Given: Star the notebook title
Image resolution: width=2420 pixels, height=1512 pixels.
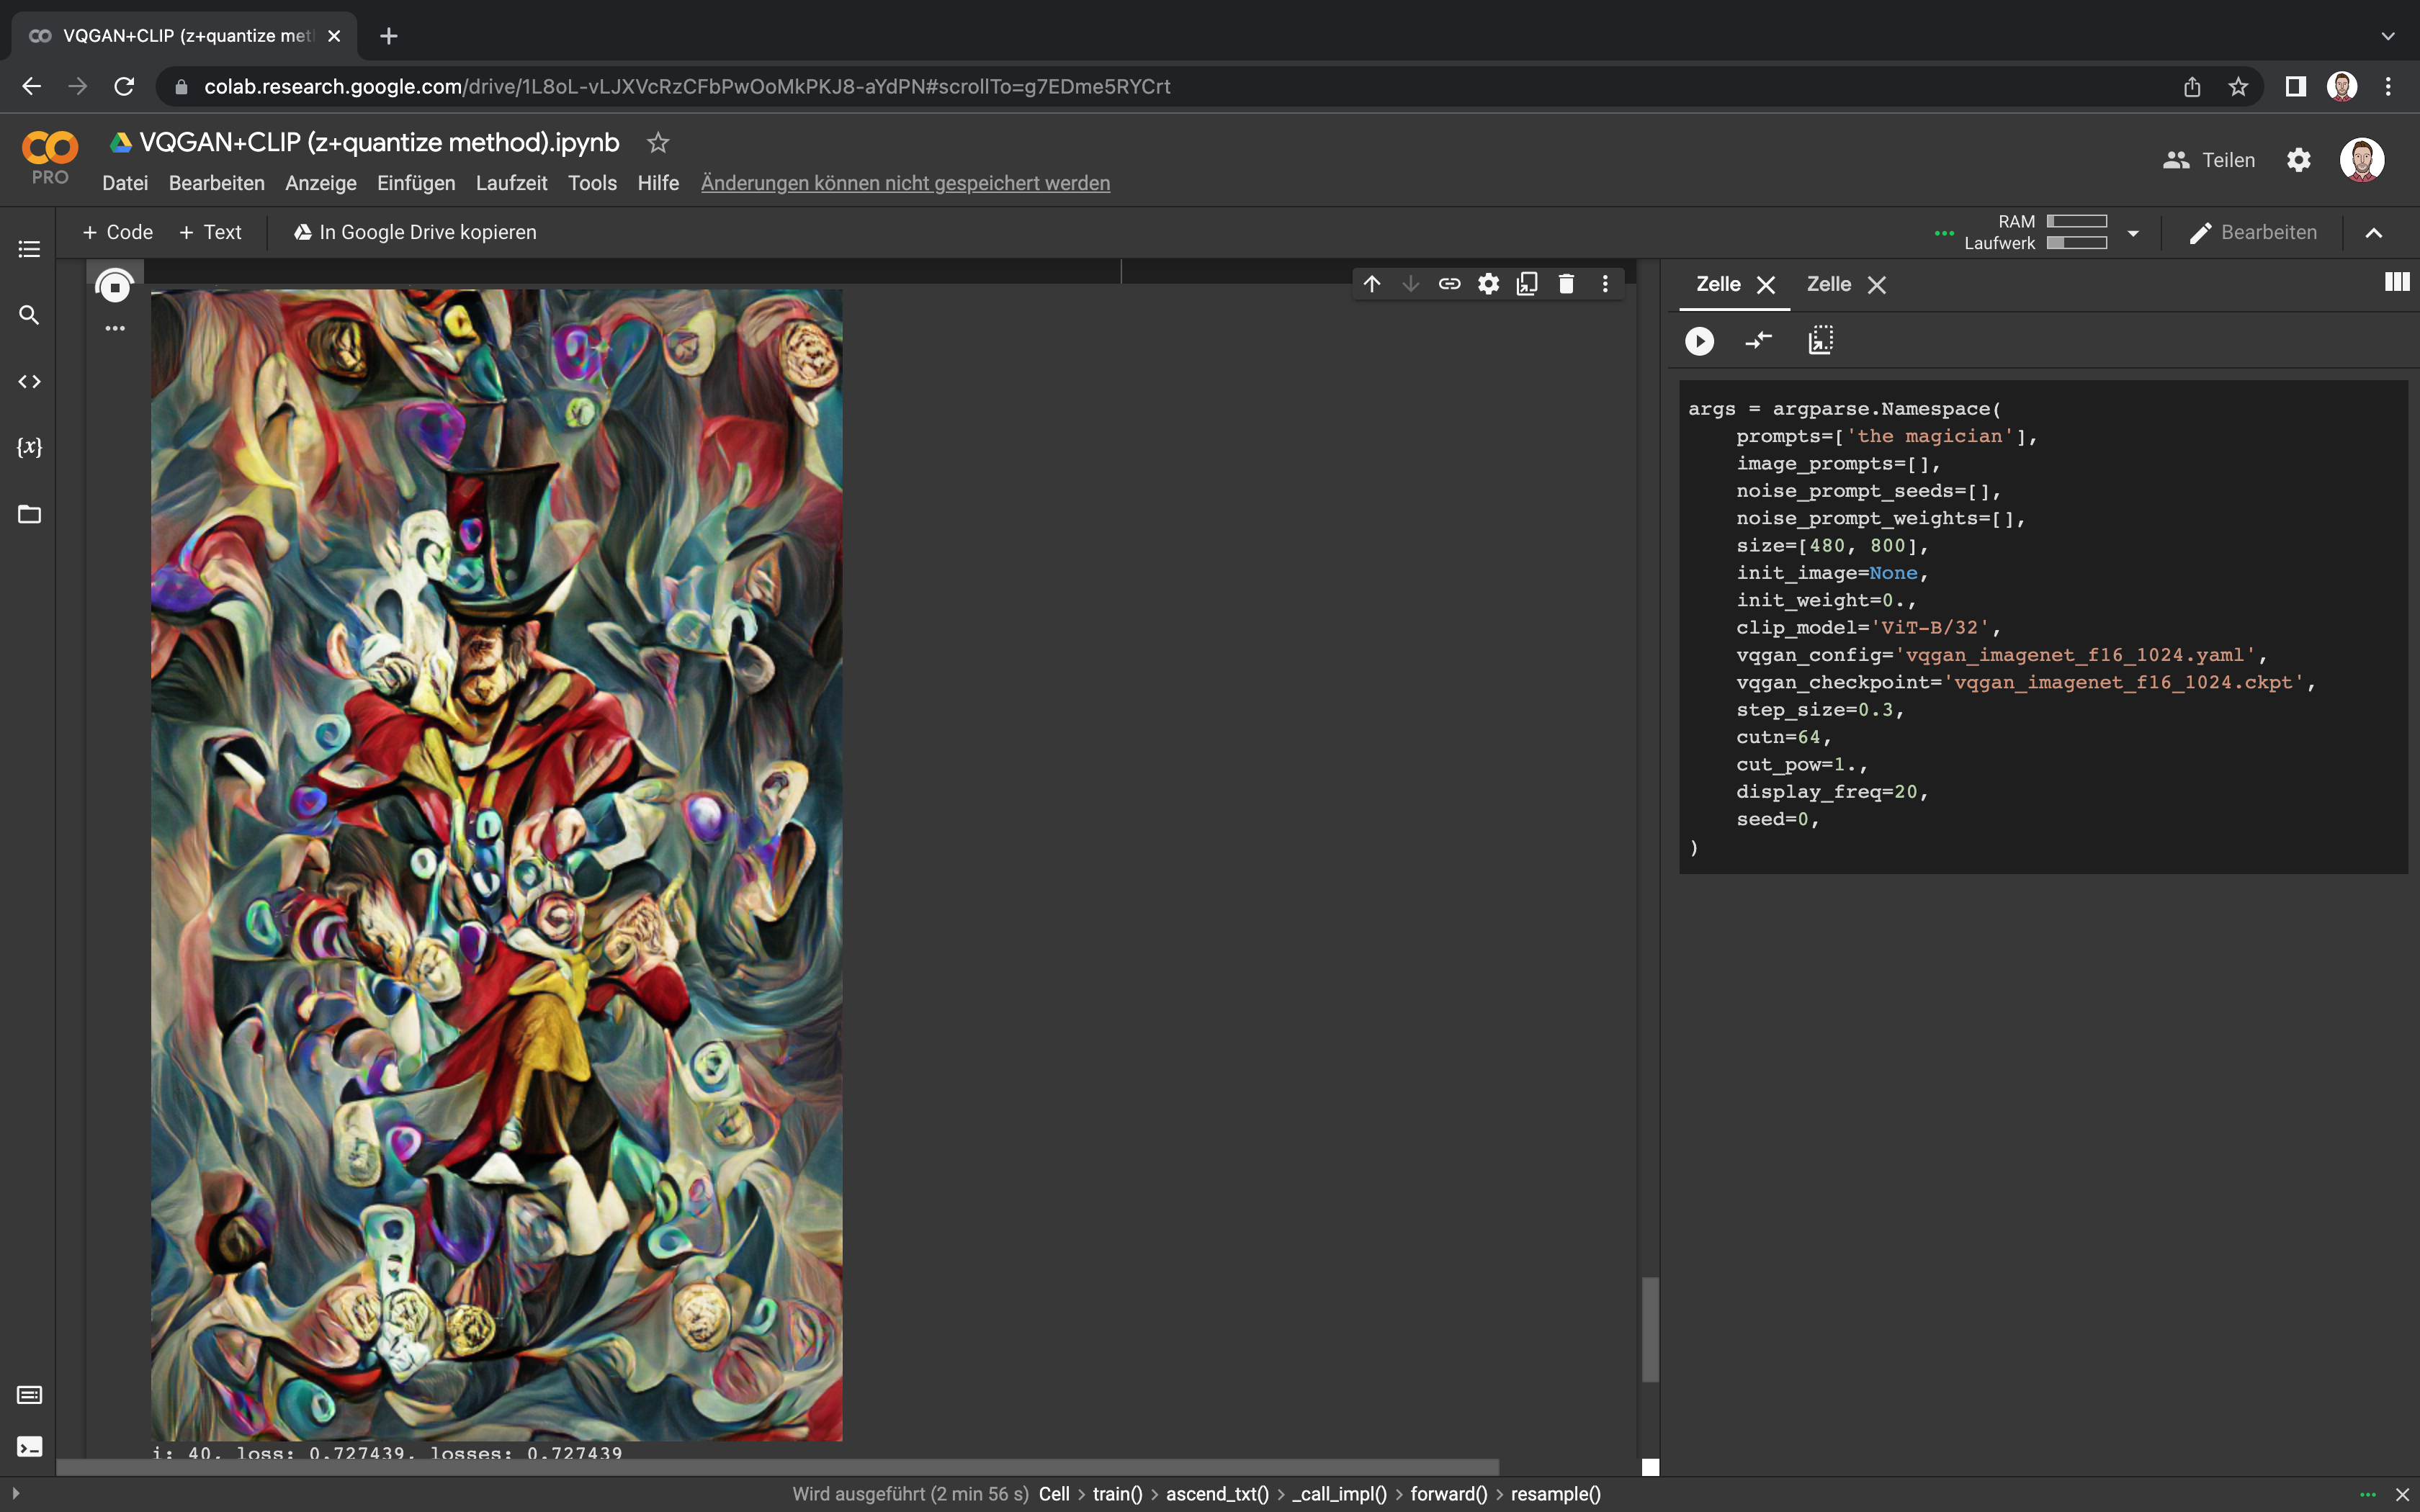Looking at the screenshot, I should tap(657, 143).
